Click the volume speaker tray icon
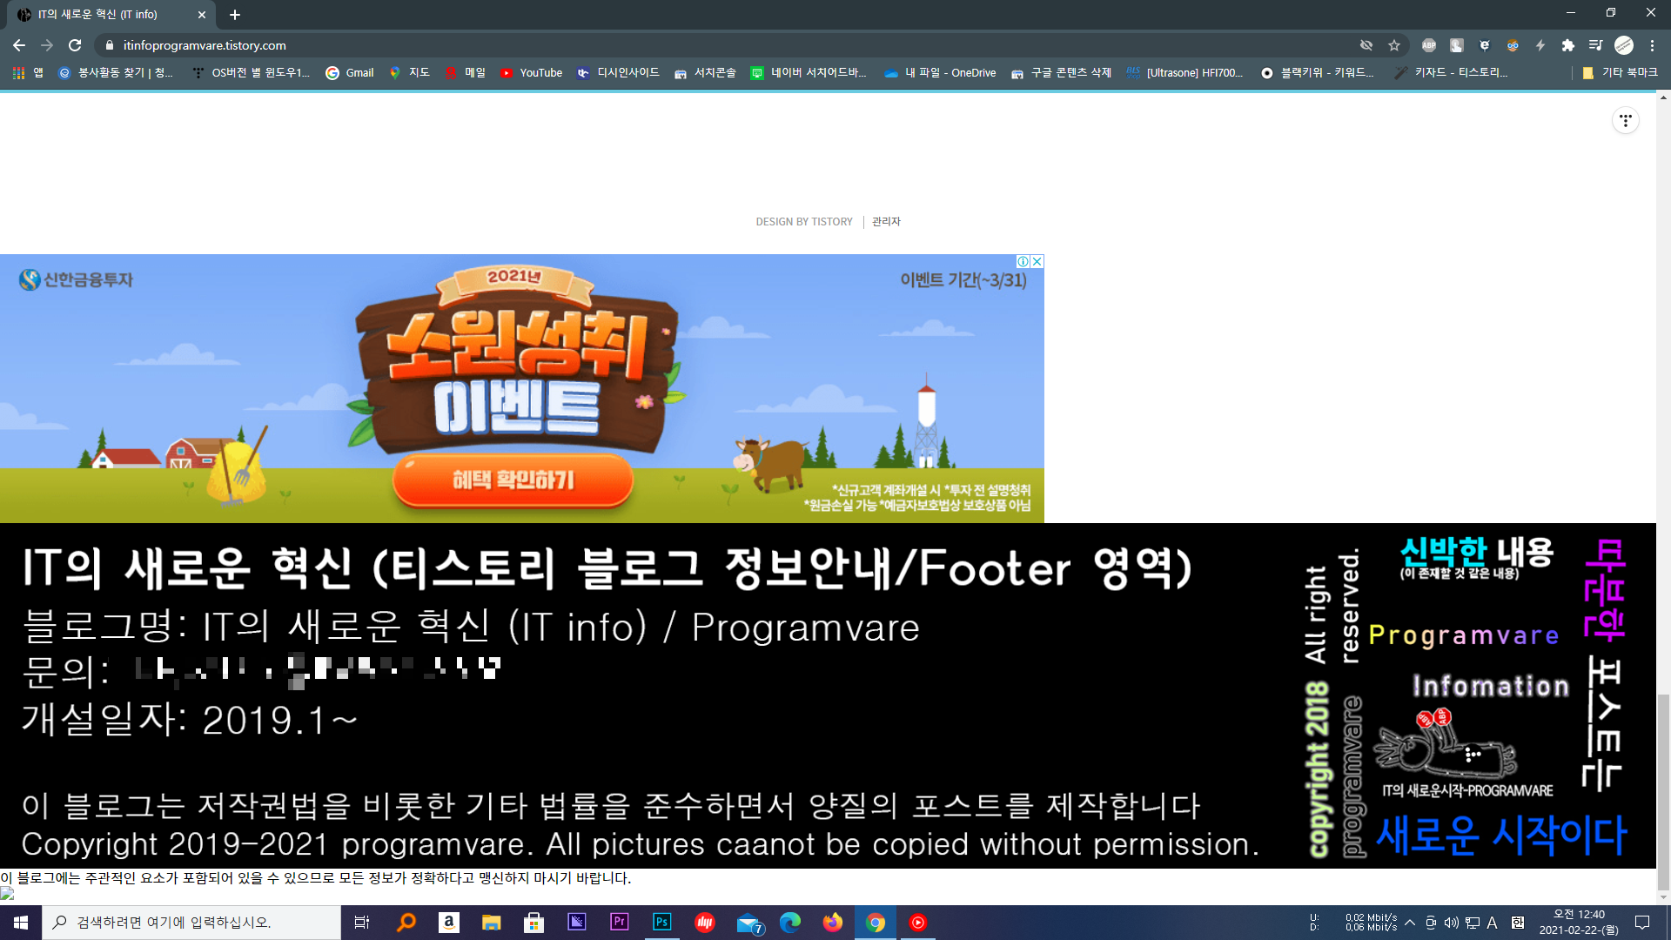The image size is (1671, 940). [x=1451, y=923]
